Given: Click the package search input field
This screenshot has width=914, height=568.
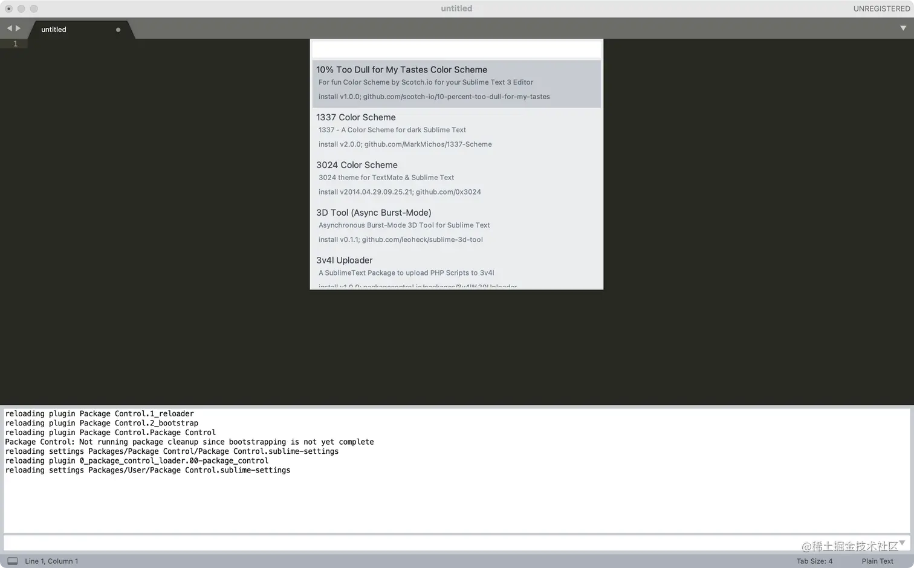Looking at the screenshot, I should coord(456,50).
